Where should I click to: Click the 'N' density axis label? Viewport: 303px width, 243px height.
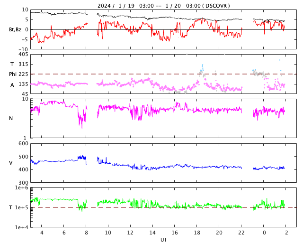[x=11, y=118]
